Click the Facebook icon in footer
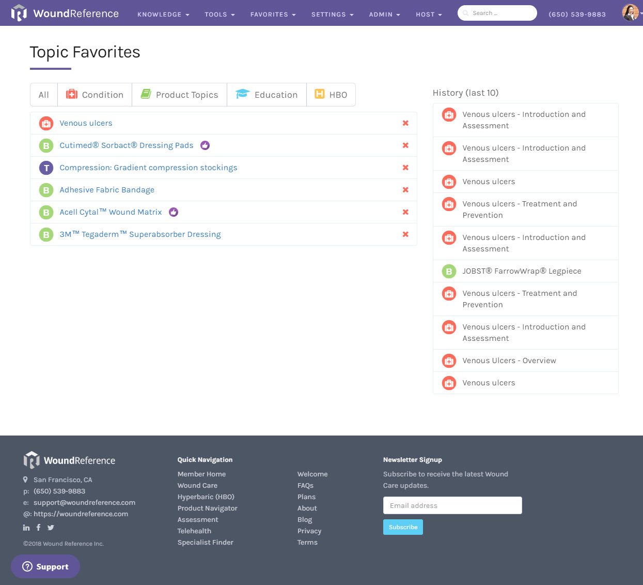The height and width of the screenshot is (585, 643). coord(38,528)
